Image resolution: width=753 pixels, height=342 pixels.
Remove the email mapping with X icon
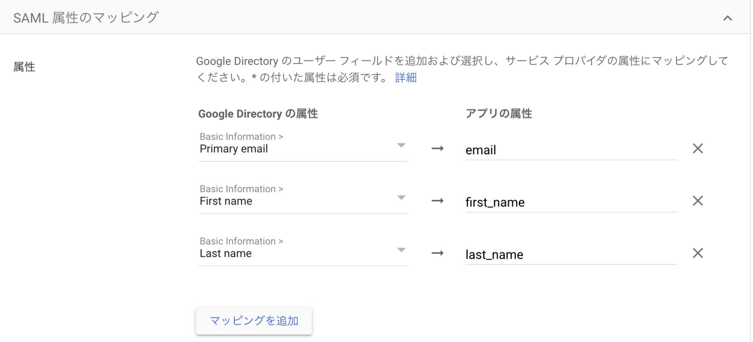[x=698, y=149]
